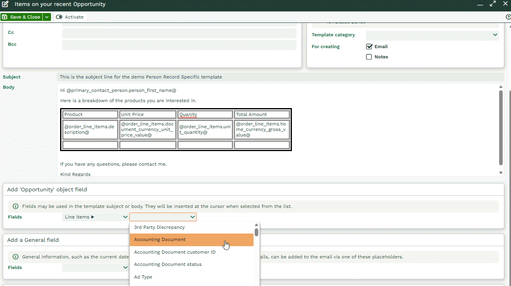Click the @order_line_items.description@ table cell
Viewport: 511px width, 286px height.
pos(91,130)
